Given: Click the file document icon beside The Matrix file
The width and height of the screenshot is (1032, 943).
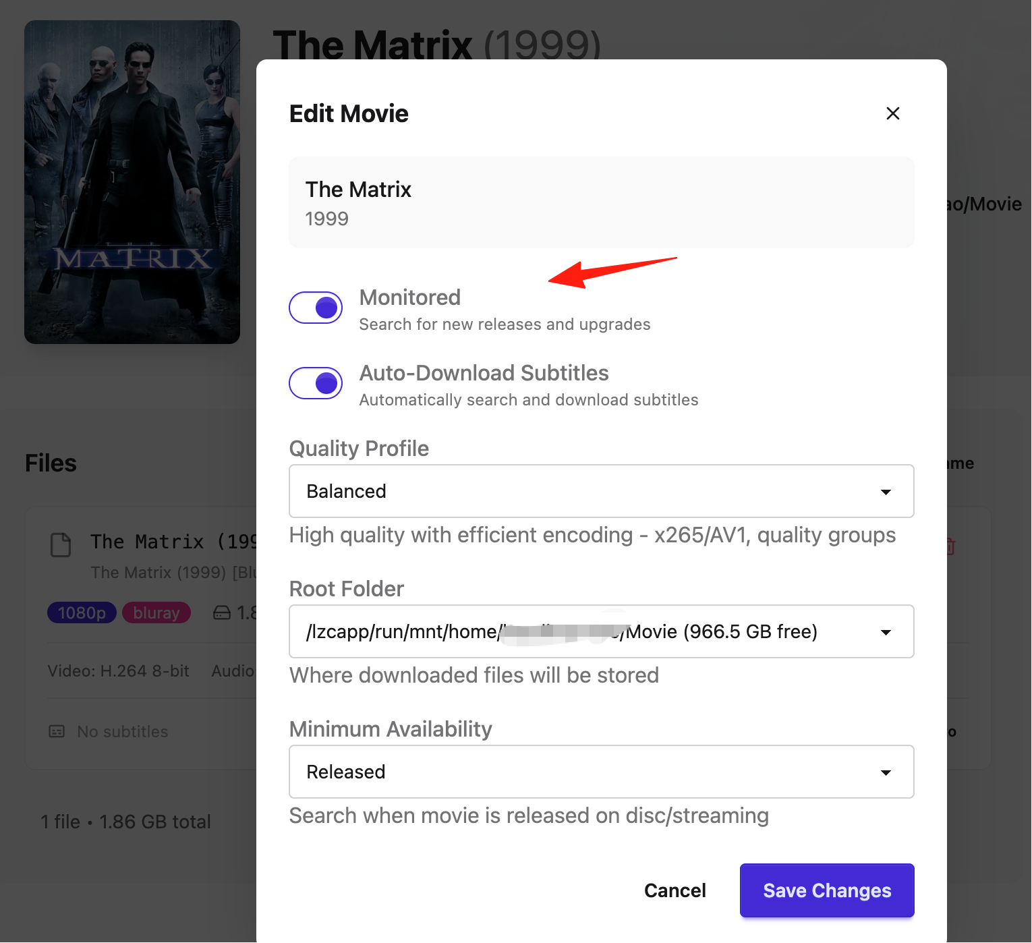Looking at the screenshot, I should [61, 544].
